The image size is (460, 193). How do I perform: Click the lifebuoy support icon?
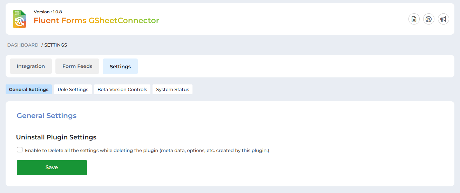[x=429, y=19]
